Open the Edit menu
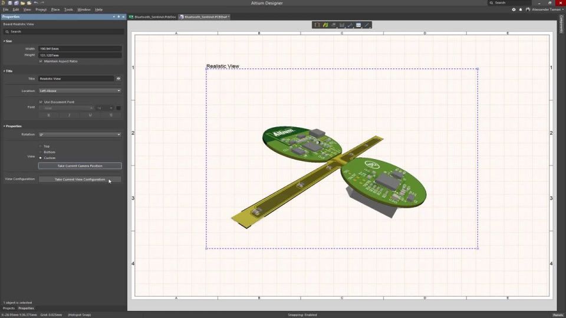The width and height of the screenshot is (566, 318). (x=15, y=10)
